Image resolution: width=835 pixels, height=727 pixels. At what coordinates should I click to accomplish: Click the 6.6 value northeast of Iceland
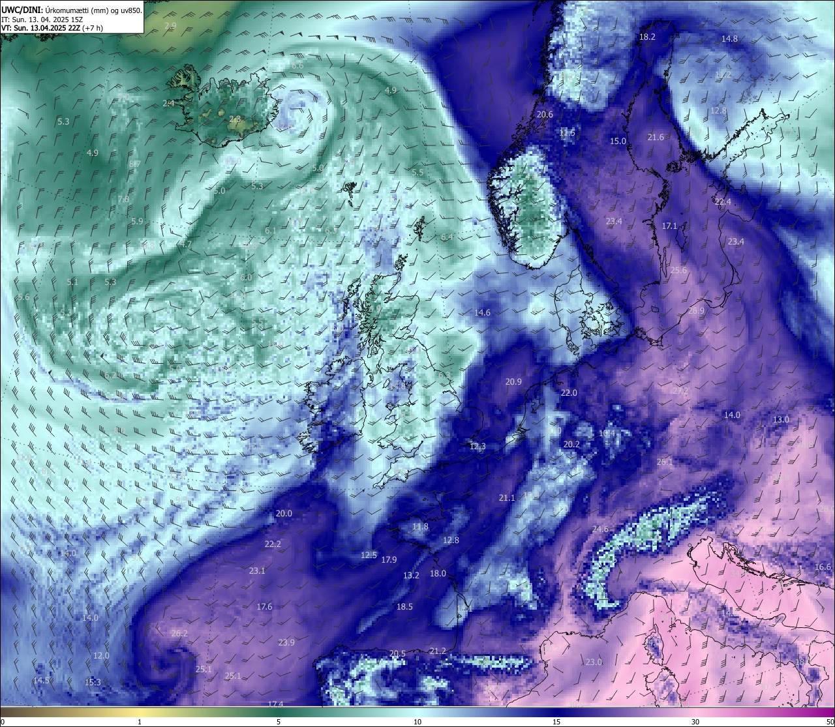(297, 66)
